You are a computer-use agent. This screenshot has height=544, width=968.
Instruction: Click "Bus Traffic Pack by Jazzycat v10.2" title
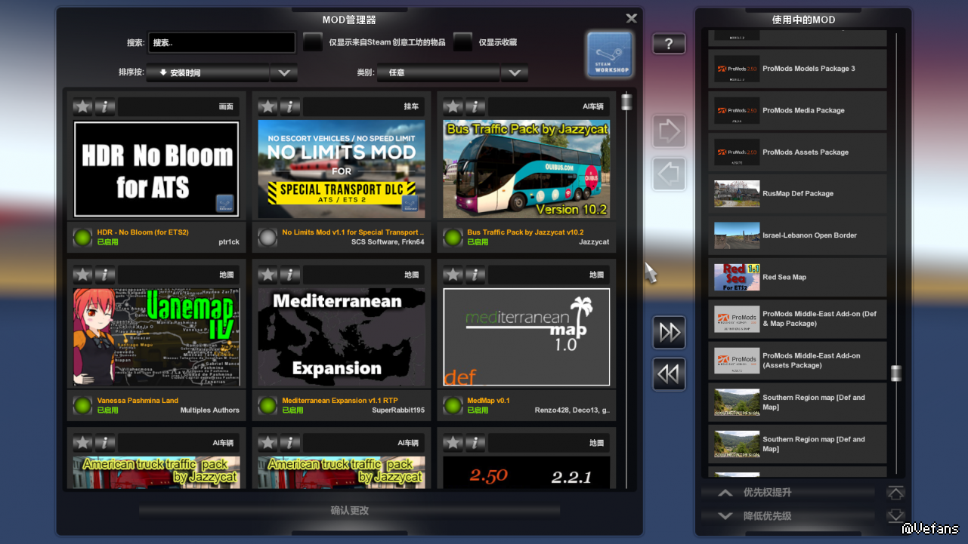click(525, 232)
